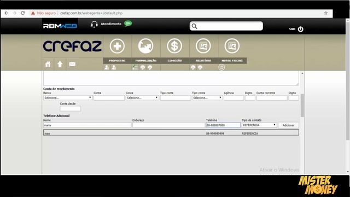
Task: Select the Joao contact row
Action: (x=171, y=132)
